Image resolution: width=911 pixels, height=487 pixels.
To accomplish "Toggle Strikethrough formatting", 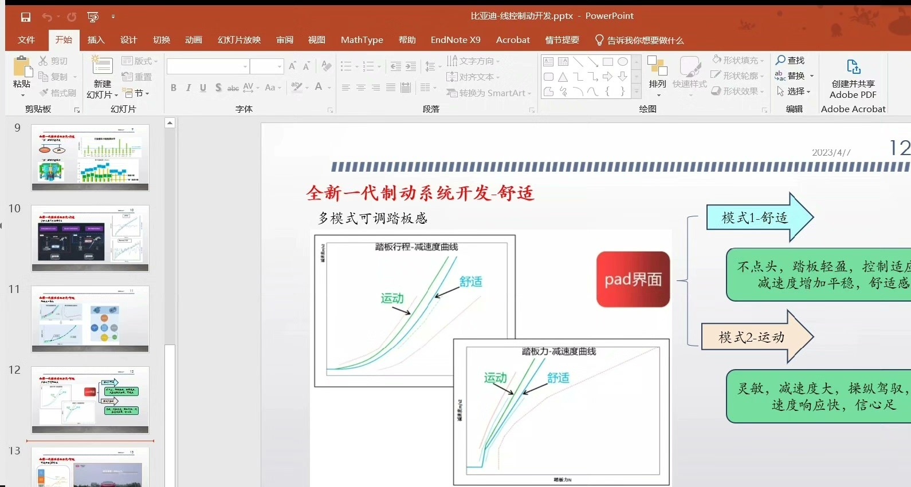I will tap(233, 88).
